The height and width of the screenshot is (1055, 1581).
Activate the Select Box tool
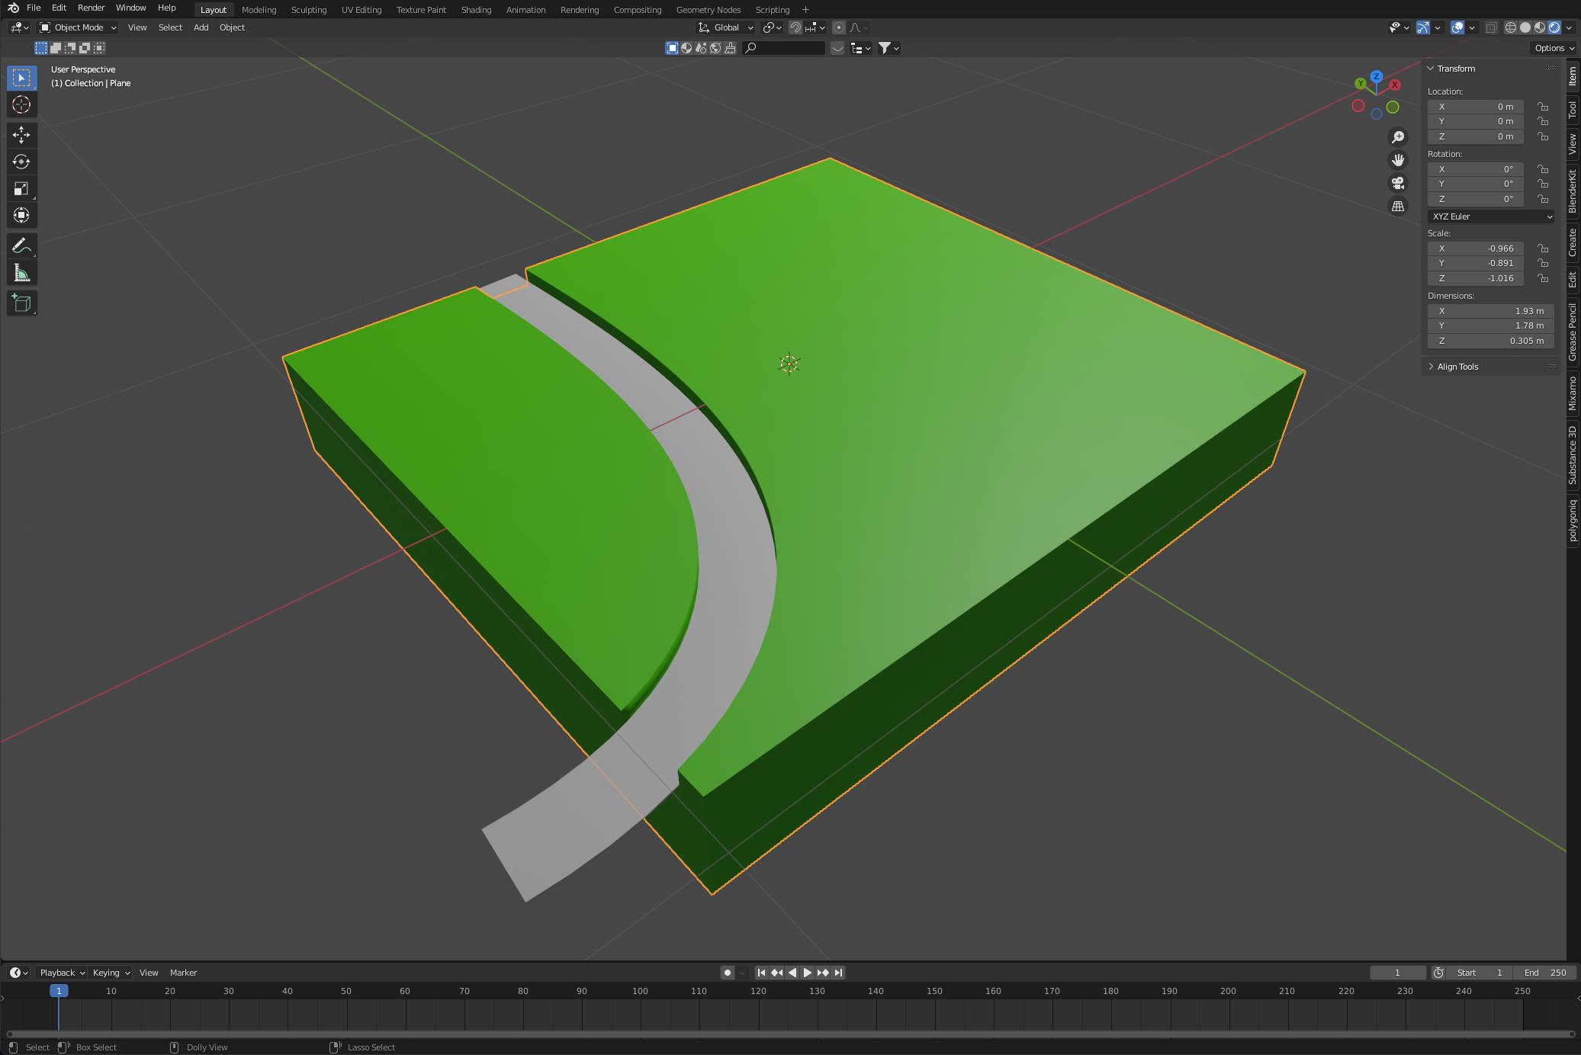(21, 78)
